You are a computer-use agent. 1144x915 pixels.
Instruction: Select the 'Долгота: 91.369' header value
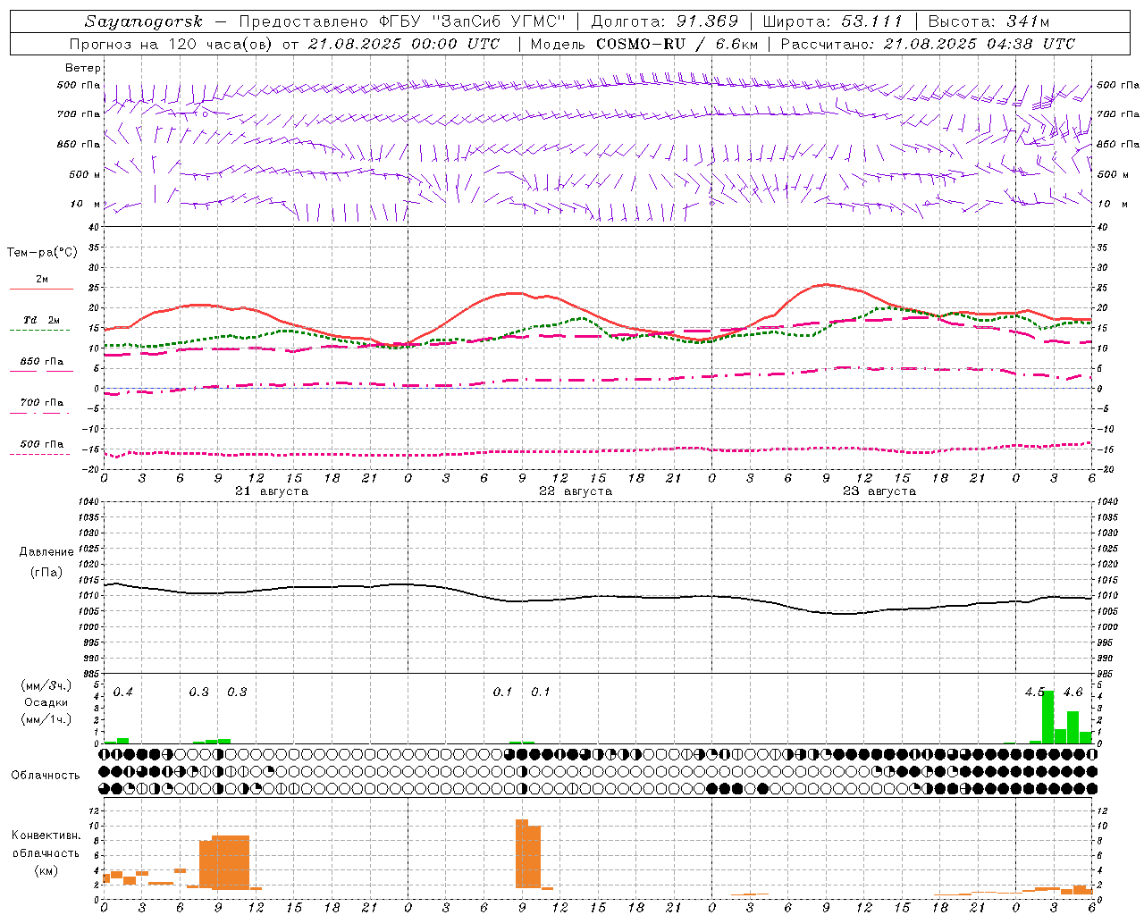(665, 21)
